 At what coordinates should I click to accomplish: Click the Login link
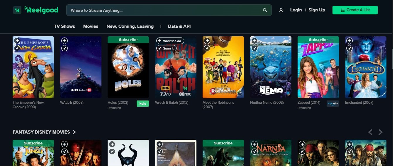(x=296, y=10)
